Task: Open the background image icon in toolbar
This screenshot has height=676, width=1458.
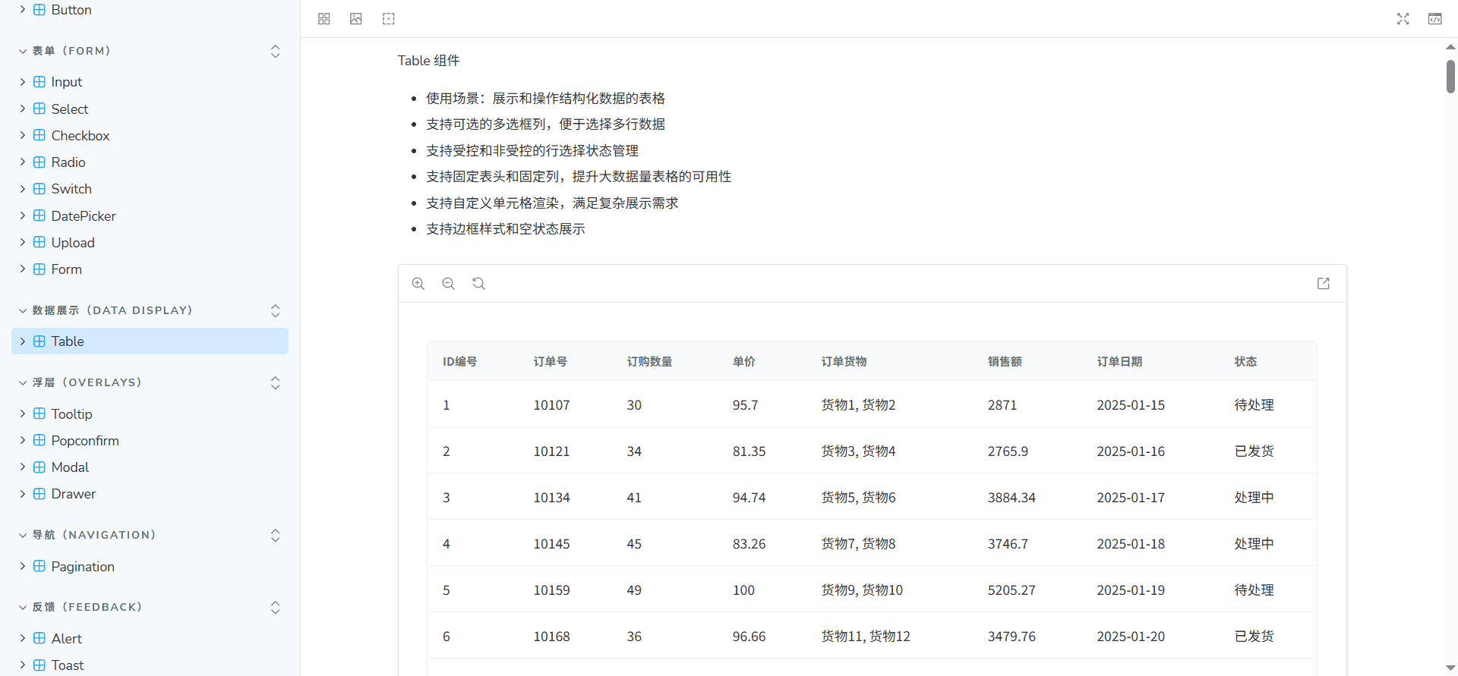Action: click(356, 19)
